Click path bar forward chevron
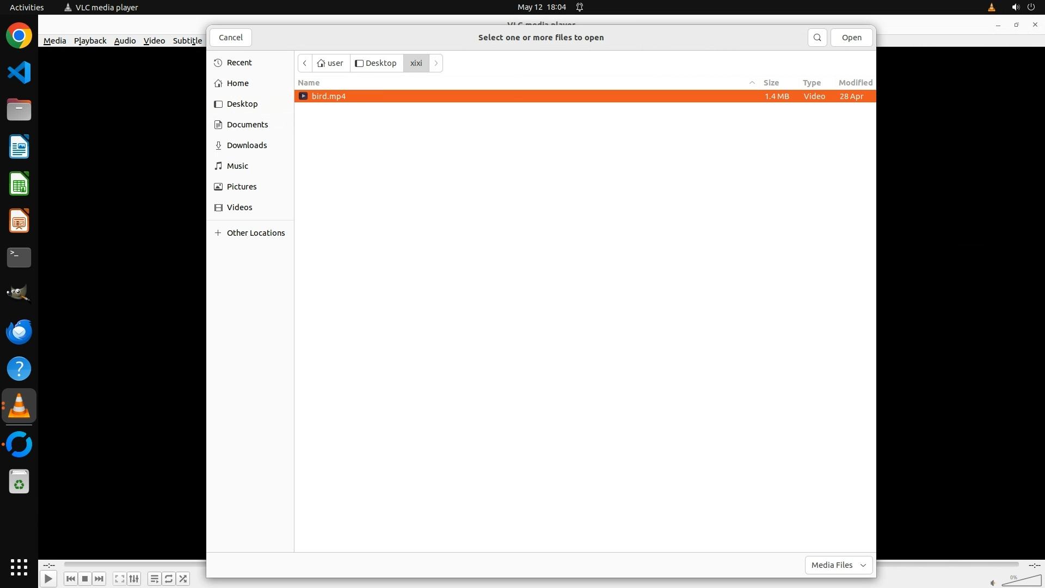This screenshot has width=1045, height=588. pyautogui.click(x=436, y=63)
